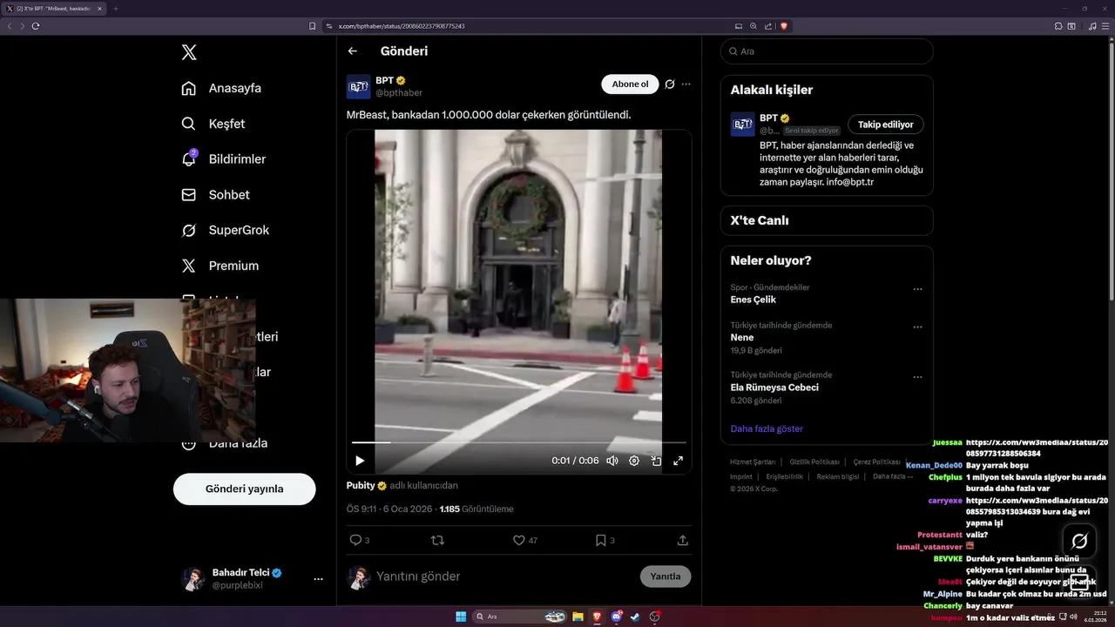Image resolution: width=1115 pixels, height=627 pixels.
Task: Open the Windows Start menu
Action: pyautogui.click(x=461, y=617)
